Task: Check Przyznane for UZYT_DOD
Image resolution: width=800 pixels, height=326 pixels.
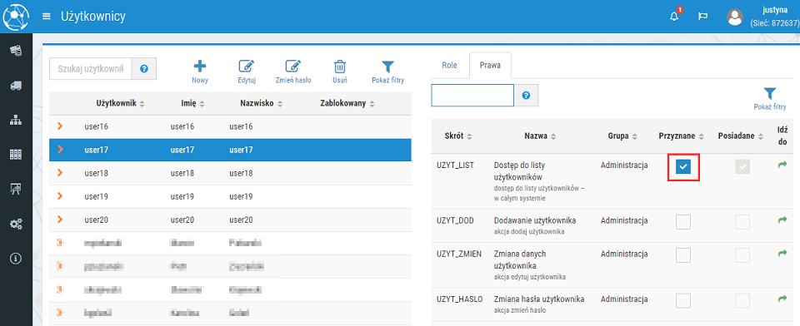Action: pos(683,222)
